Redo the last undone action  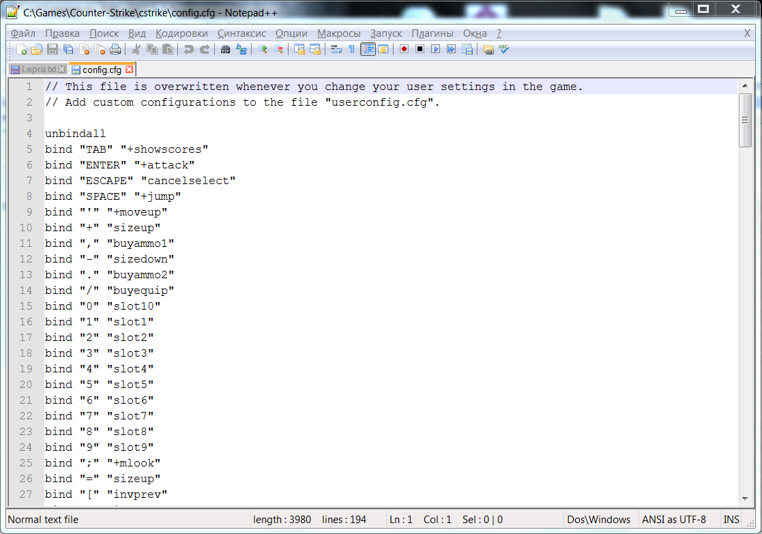pos(205,50)
